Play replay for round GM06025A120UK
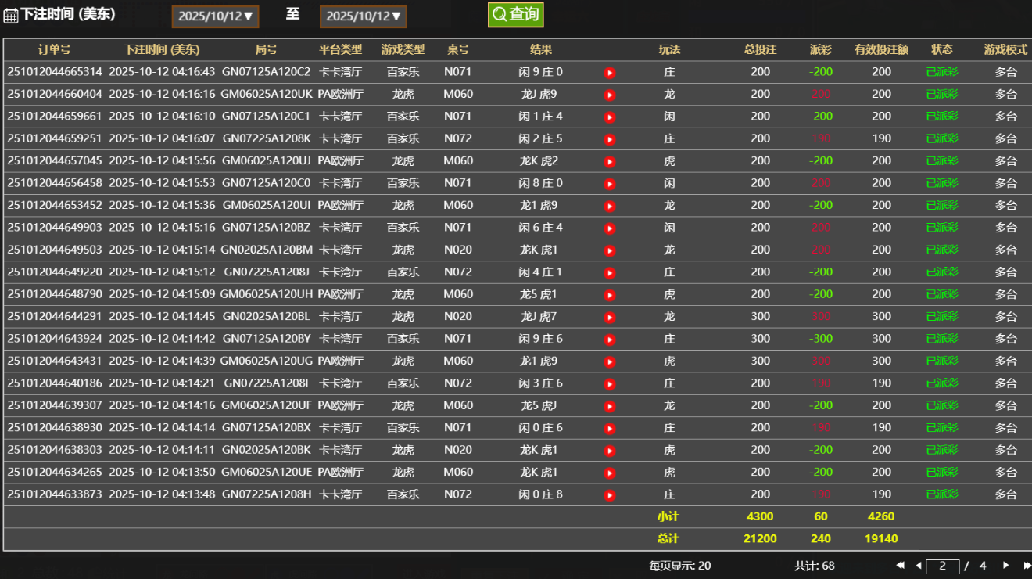The image size is (1032, 579). pyautogui.click(x=610, y=95)
